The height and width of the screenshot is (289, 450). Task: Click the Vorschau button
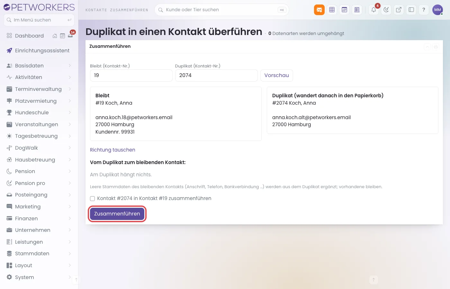(x=276, y=75)
